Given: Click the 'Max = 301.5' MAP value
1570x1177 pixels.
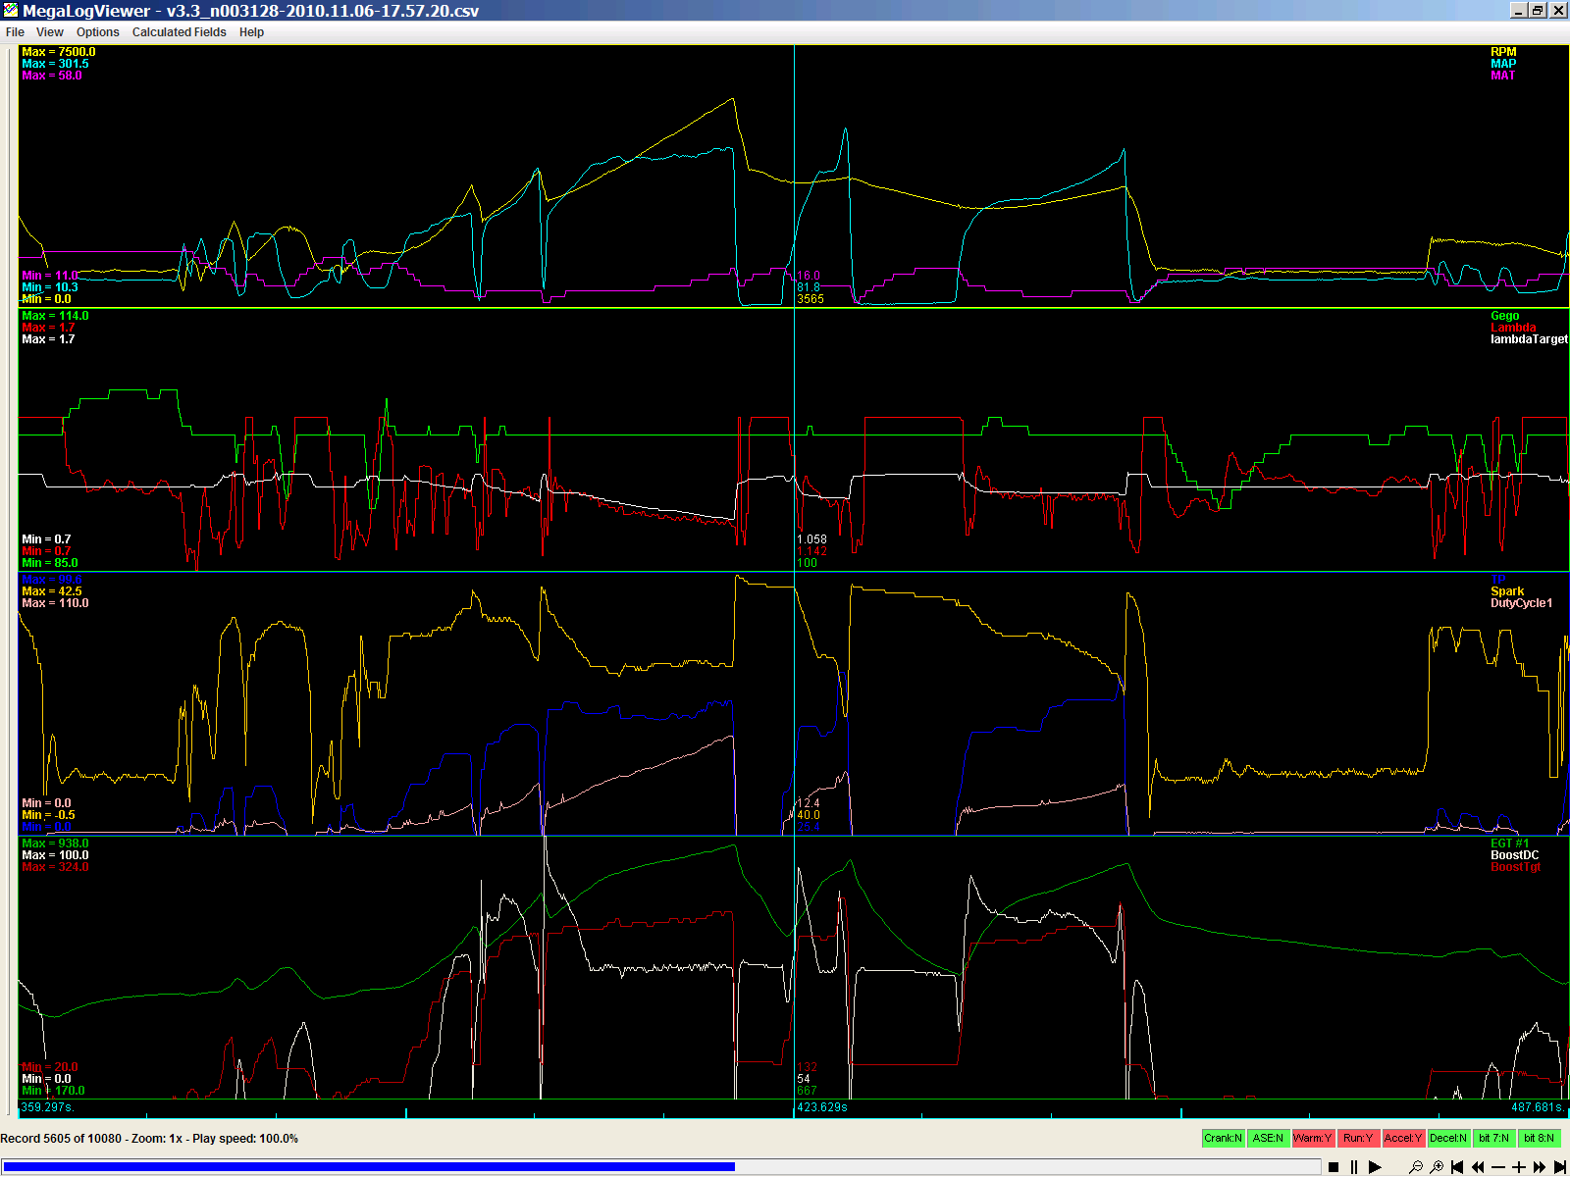Looking at the screenshot, I should click(55, 64).
